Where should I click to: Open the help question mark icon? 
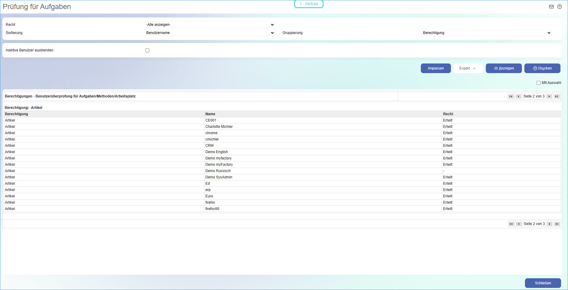[x=559, y=7]
